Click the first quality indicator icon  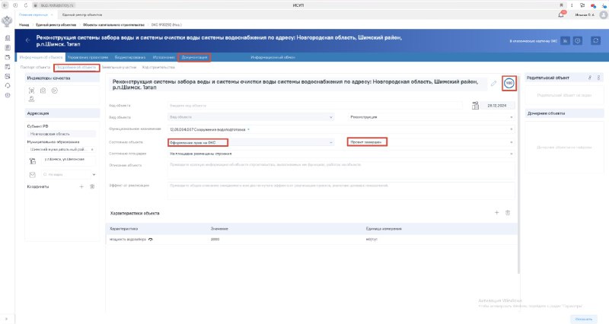point(31,91)
